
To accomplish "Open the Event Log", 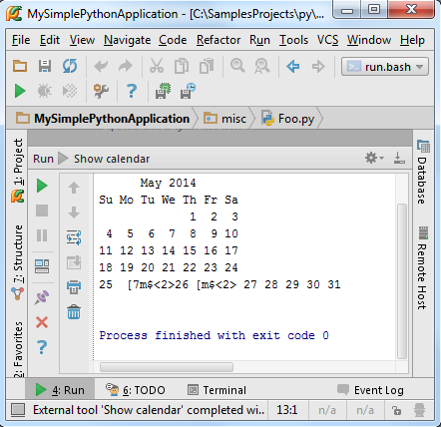I will tap(370, 390).
